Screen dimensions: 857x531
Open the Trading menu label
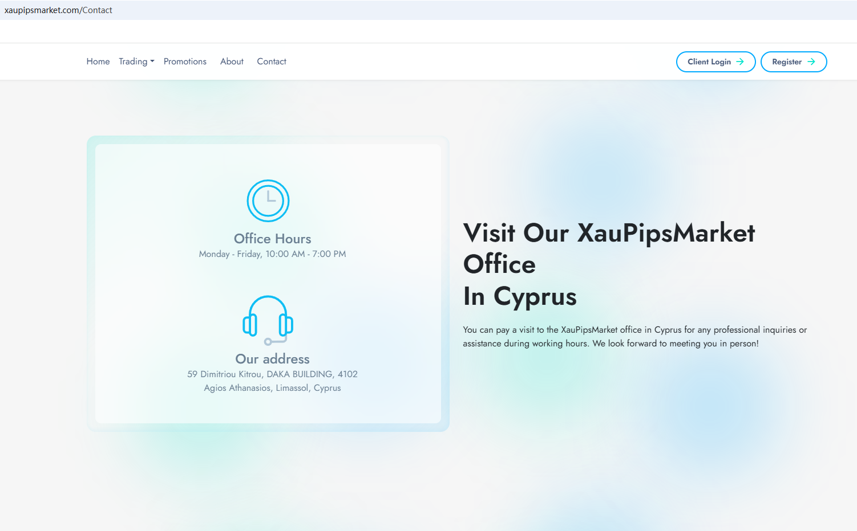pyautogui.click(x=133, y=62)
